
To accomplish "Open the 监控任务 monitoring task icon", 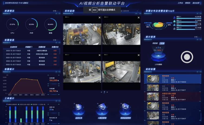I will coord(78,109).
